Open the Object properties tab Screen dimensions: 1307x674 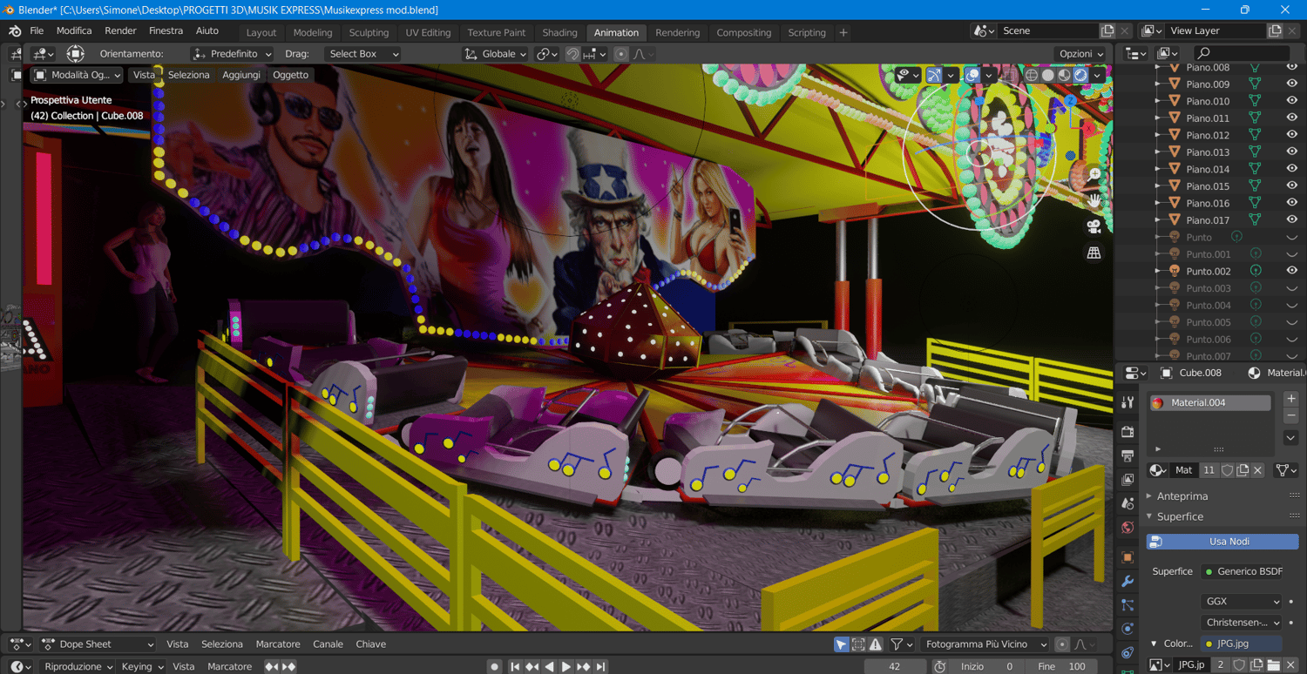pos(1128,557)
